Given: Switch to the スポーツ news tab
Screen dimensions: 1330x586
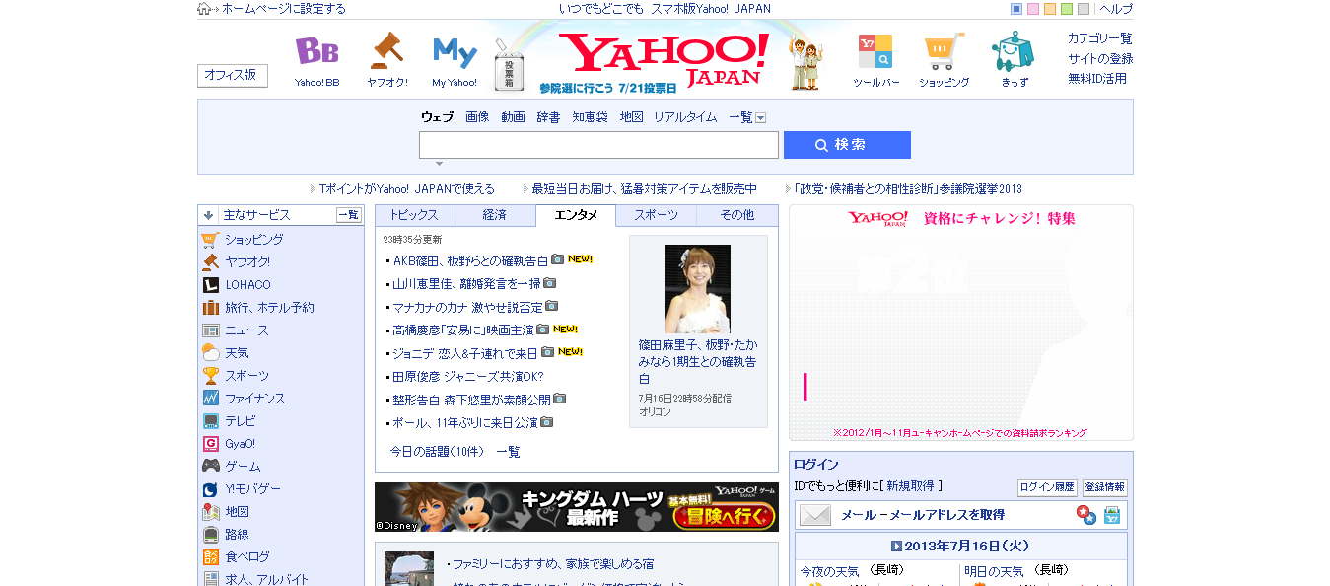Looking at the screenshot, I should 656,215.
